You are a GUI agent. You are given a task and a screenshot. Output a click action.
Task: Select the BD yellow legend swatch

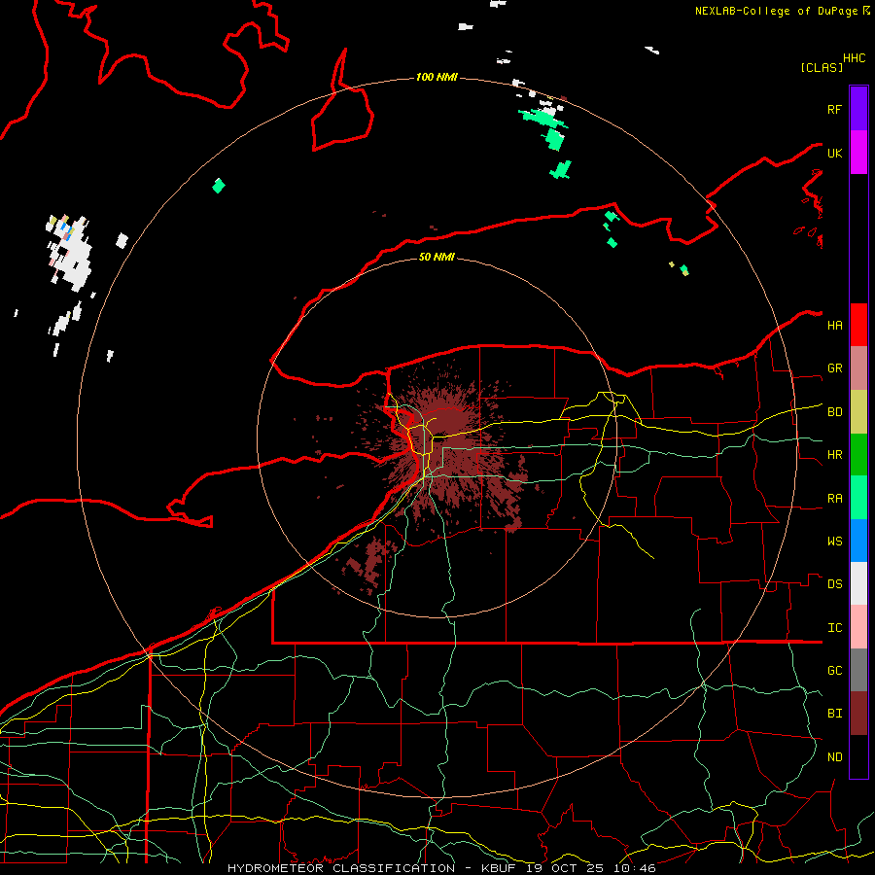(x=858, y=411)
